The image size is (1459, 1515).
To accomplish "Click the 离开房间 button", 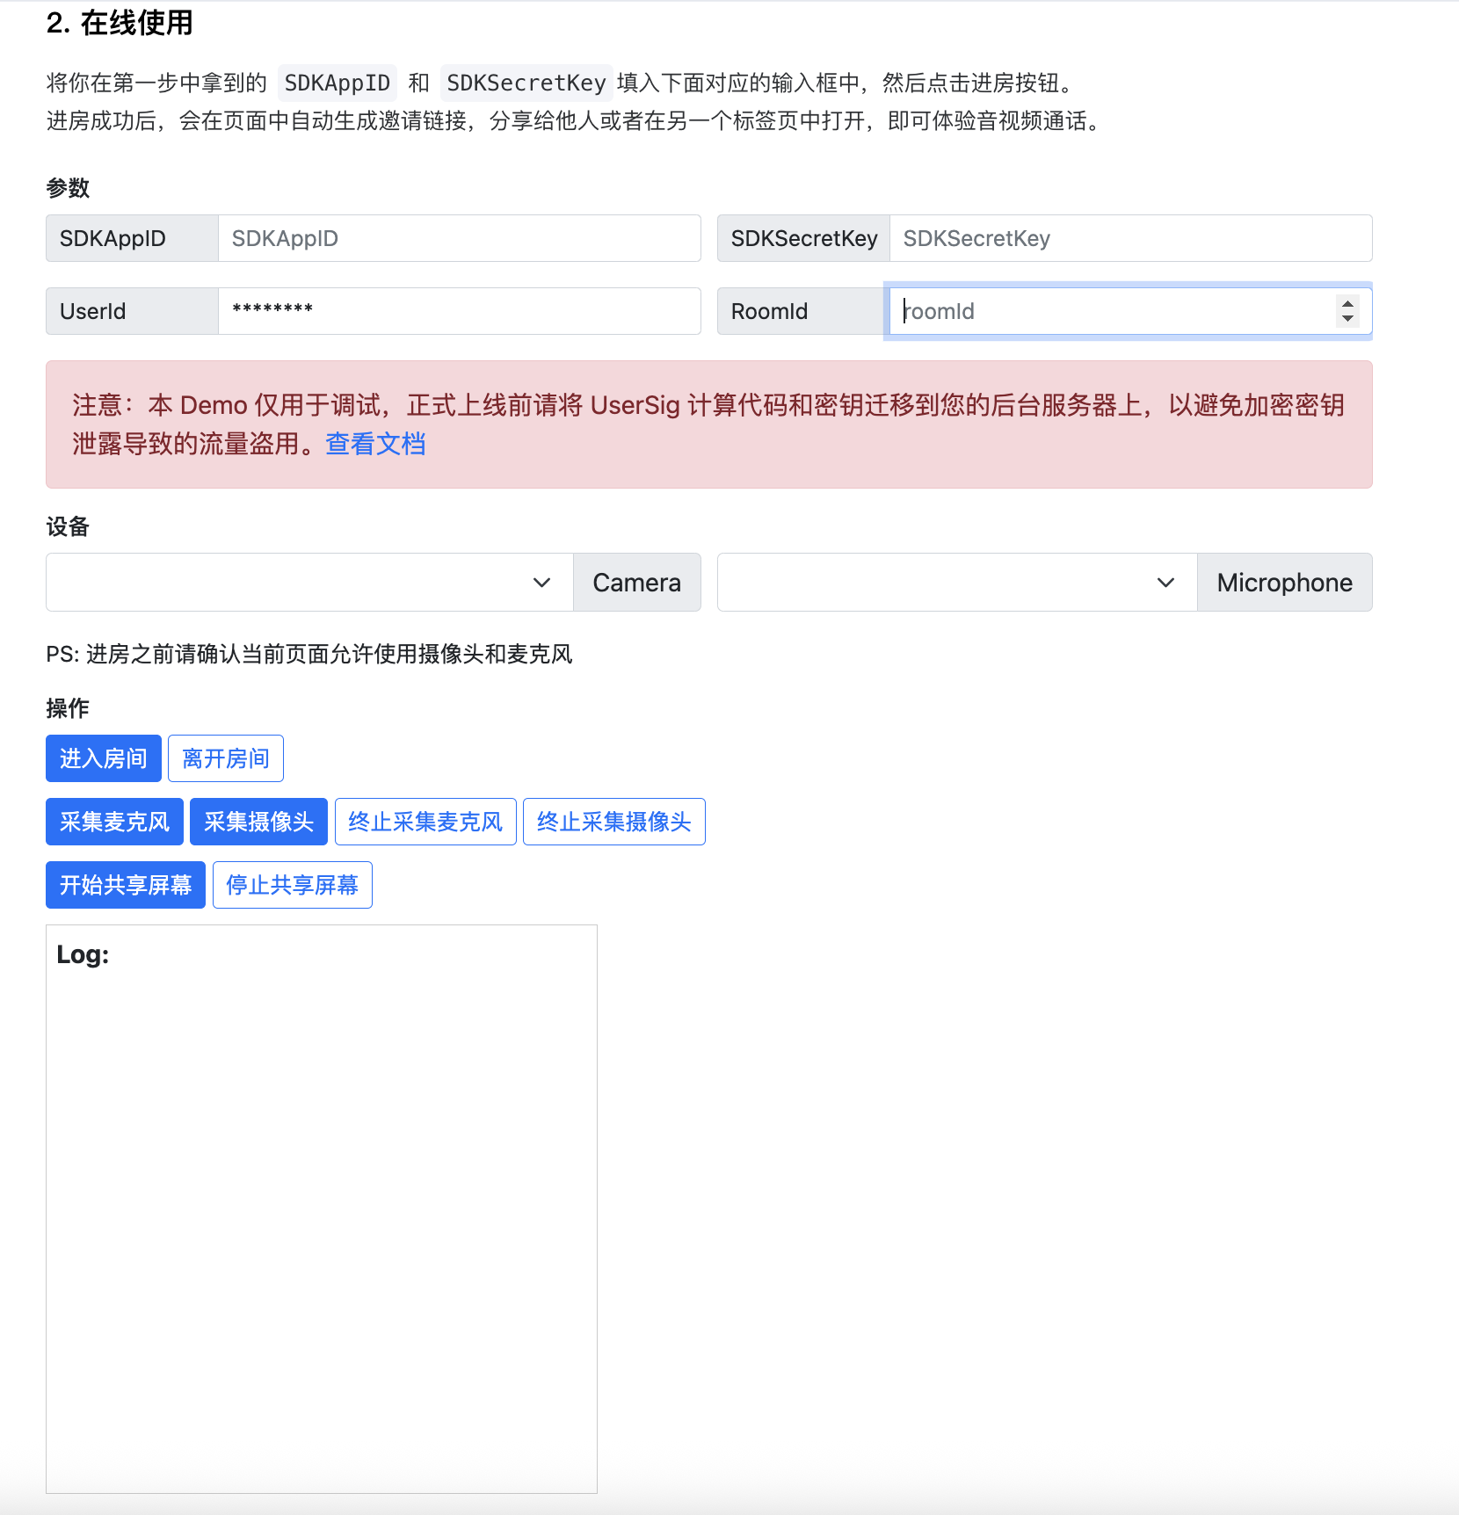I will [x=226, y=758].
